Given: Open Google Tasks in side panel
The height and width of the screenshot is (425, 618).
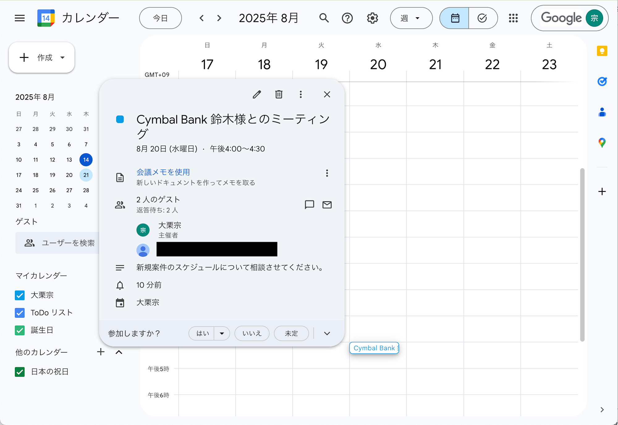Looking at the screenshot, I should coord(602,81).
